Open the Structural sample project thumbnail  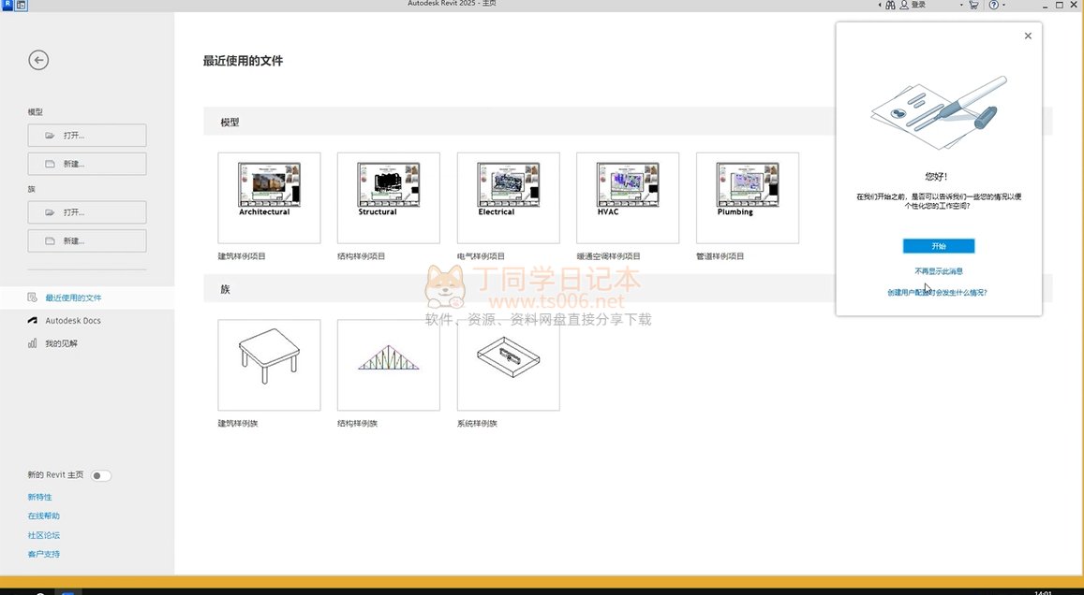389,198
